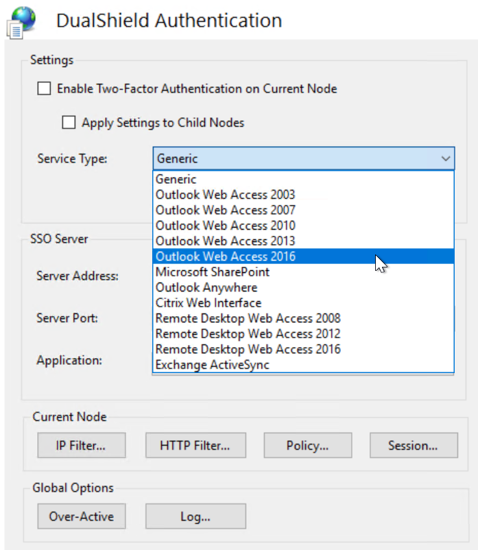
Task: Click the Policy button
Action: pyautogui.click(x=307, y=446)
